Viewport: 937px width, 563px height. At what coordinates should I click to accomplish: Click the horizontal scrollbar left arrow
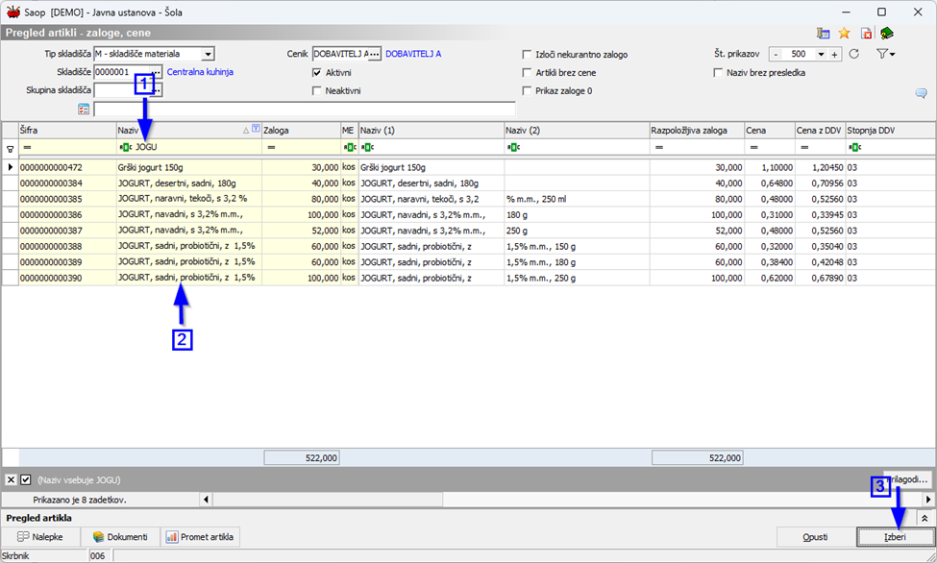(207, 499)
